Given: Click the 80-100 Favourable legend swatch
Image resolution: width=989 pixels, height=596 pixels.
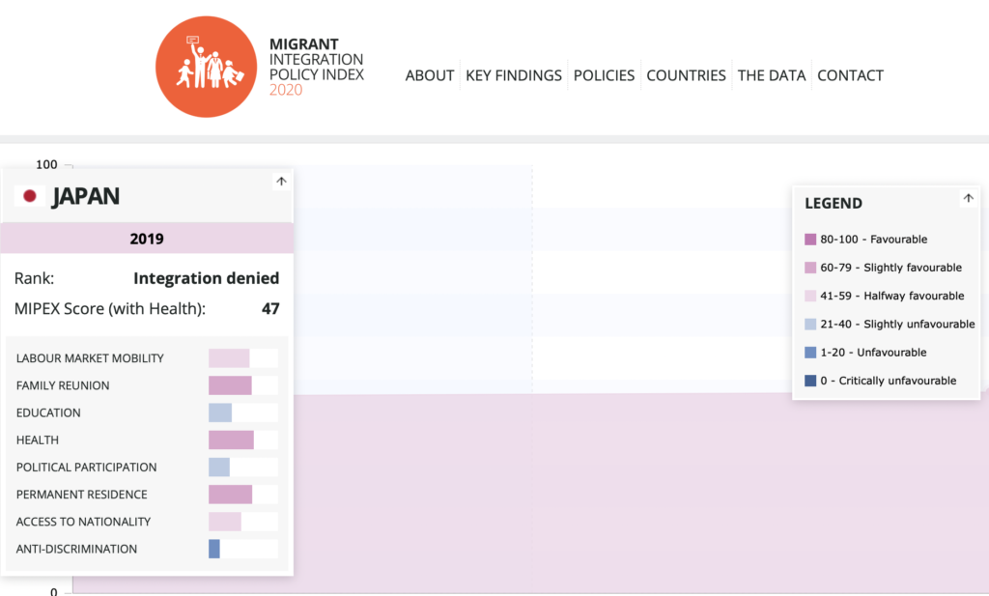Looking at the screenshot, I should (810, 240).
